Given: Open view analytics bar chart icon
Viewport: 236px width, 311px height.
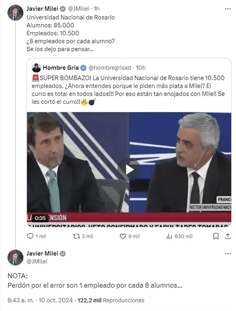Looking at the screenshot, I should tap(169, 236).
